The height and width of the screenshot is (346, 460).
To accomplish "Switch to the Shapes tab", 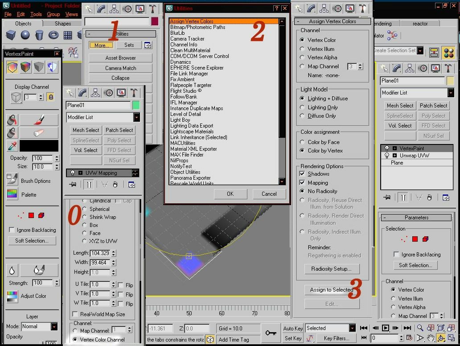I will pyautogui.click(x=63, y=24).
